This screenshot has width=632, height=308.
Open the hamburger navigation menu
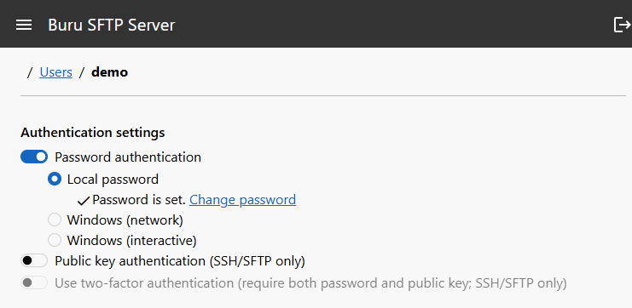(x=24, y=25)
